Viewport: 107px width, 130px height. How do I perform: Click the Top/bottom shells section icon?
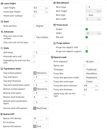pyautogui.click(x=2, y=69)
